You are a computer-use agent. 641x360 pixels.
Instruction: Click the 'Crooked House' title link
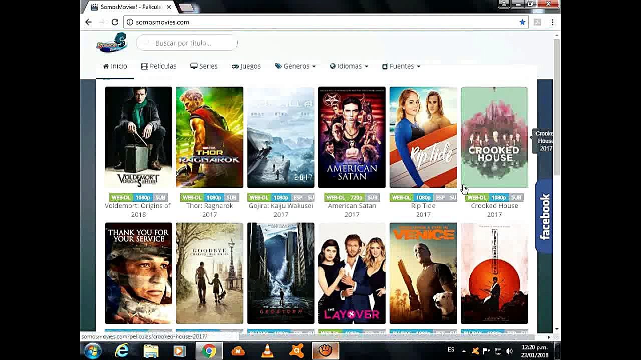coord(494,205)
